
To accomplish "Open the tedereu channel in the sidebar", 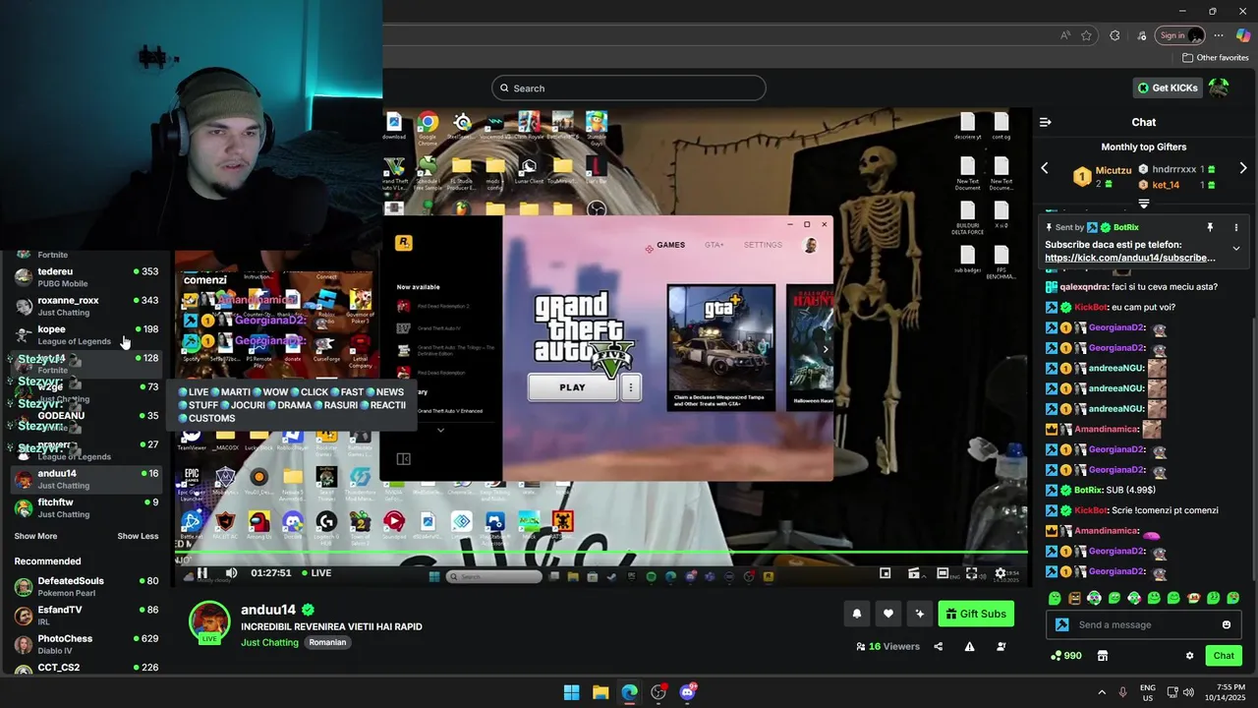I will pyautogui.click(x=86, y=277).
